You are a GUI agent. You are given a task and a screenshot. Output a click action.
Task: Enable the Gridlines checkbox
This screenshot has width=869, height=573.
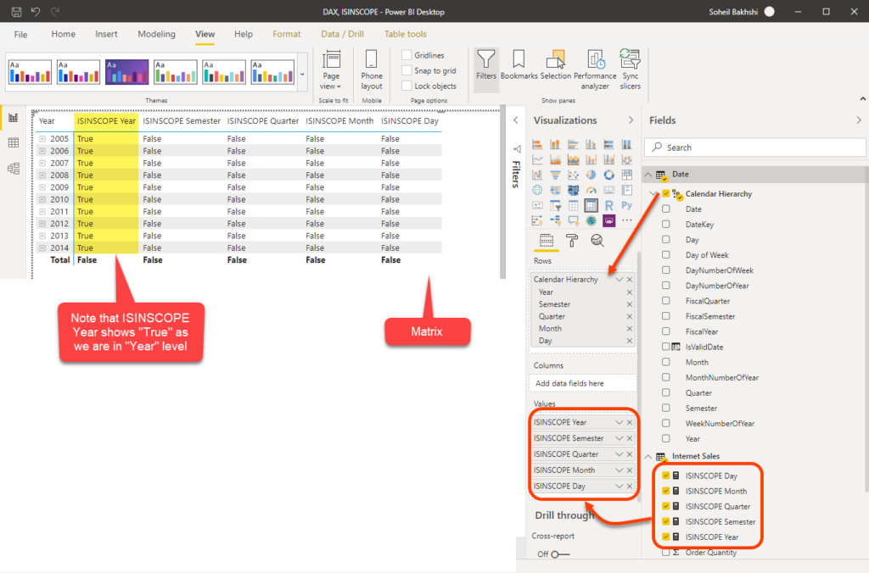406,55
